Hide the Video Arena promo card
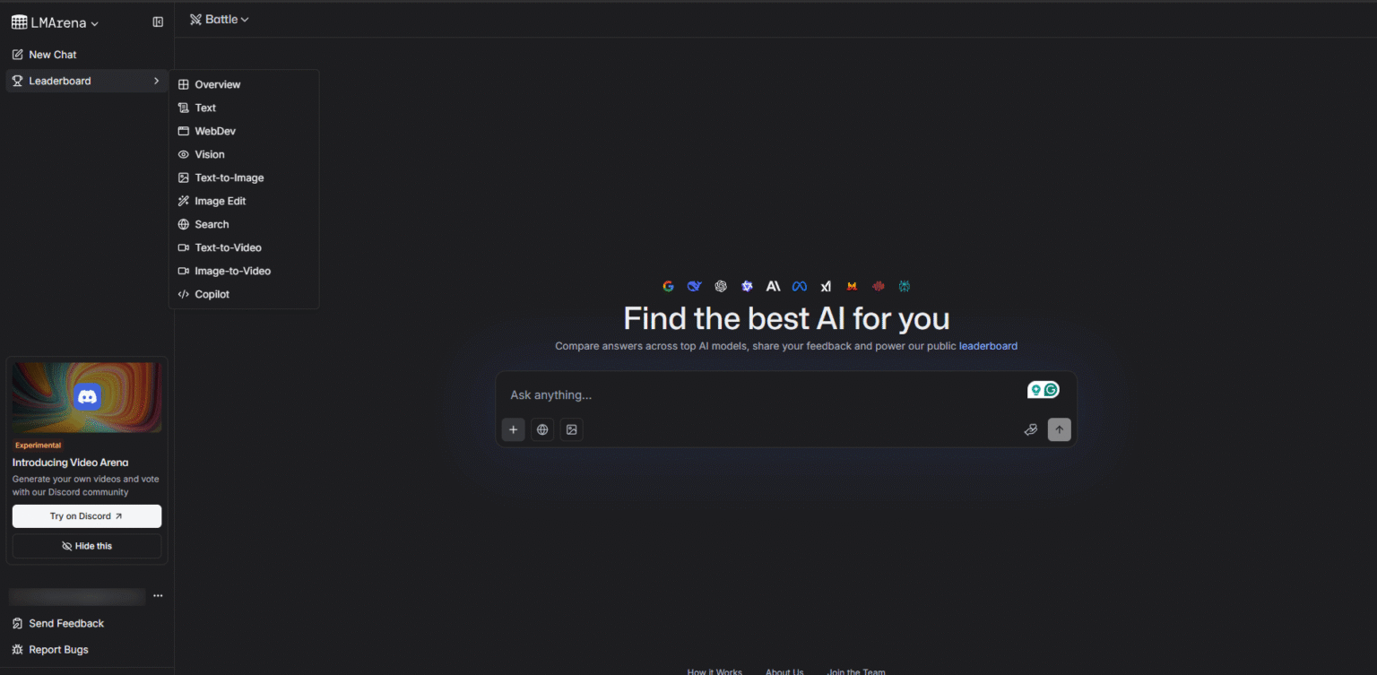Viewport: 1377px width, 675px height. coord(86,545)
